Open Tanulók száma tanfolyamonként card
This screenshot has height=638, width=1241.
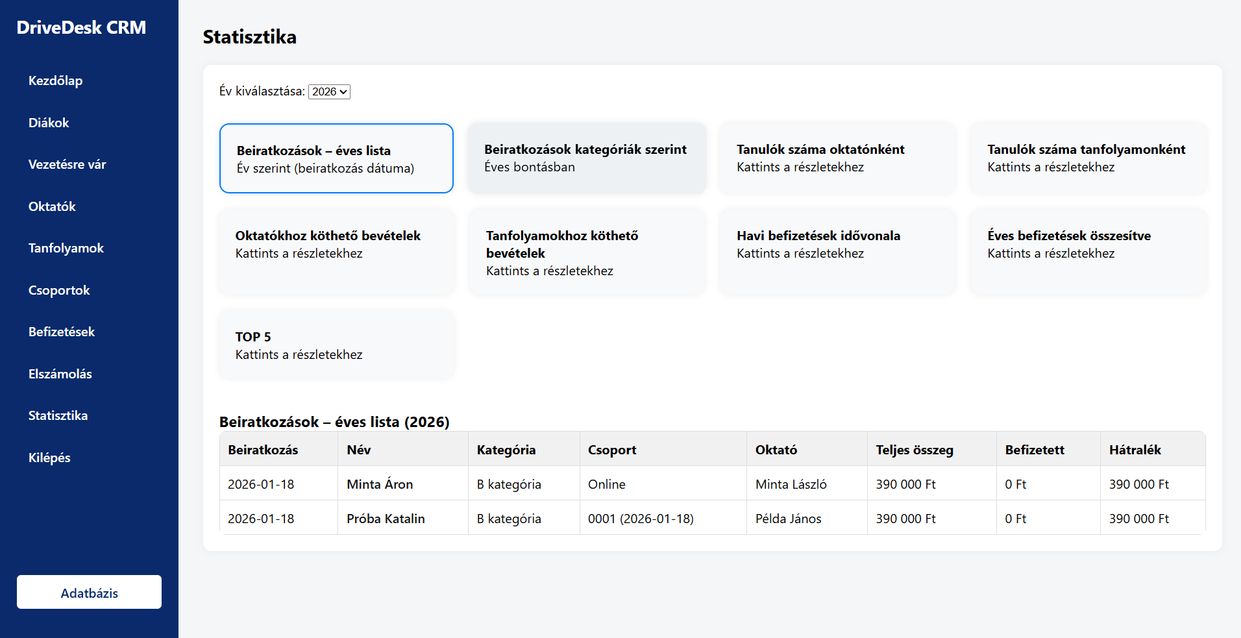click(1088, 158)
